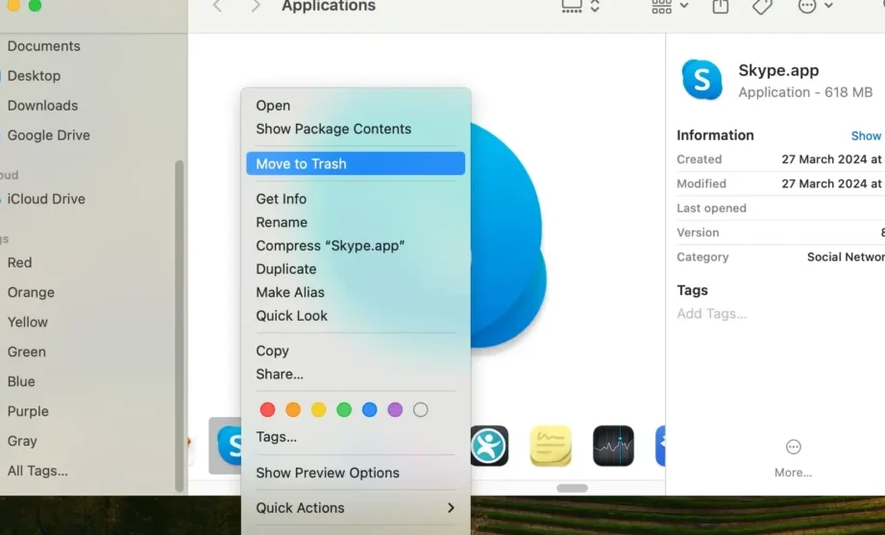Go back with the back arrow
Viewport: 885px width, 535px height.
point(217,6)
